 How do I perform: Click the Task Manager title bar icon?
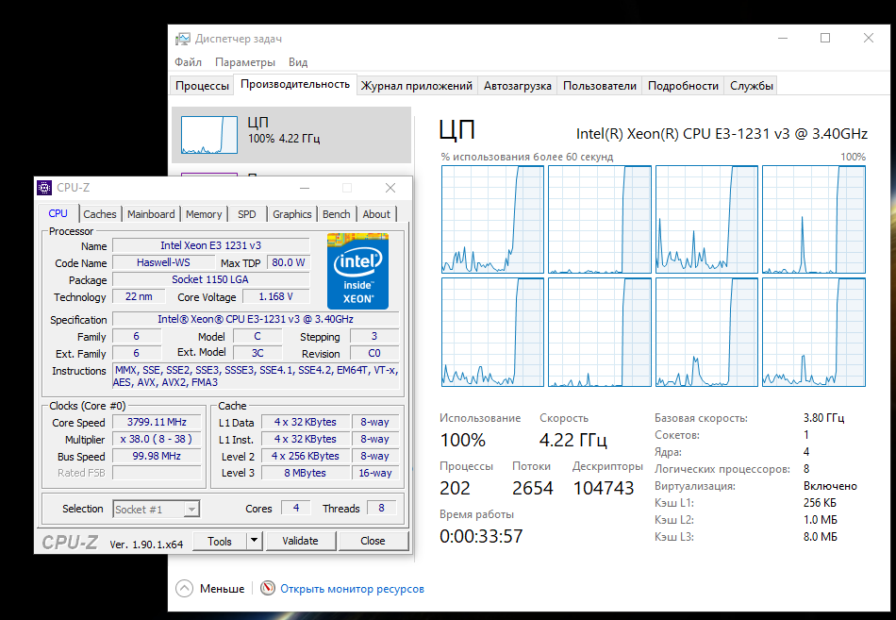click(182, 39)
